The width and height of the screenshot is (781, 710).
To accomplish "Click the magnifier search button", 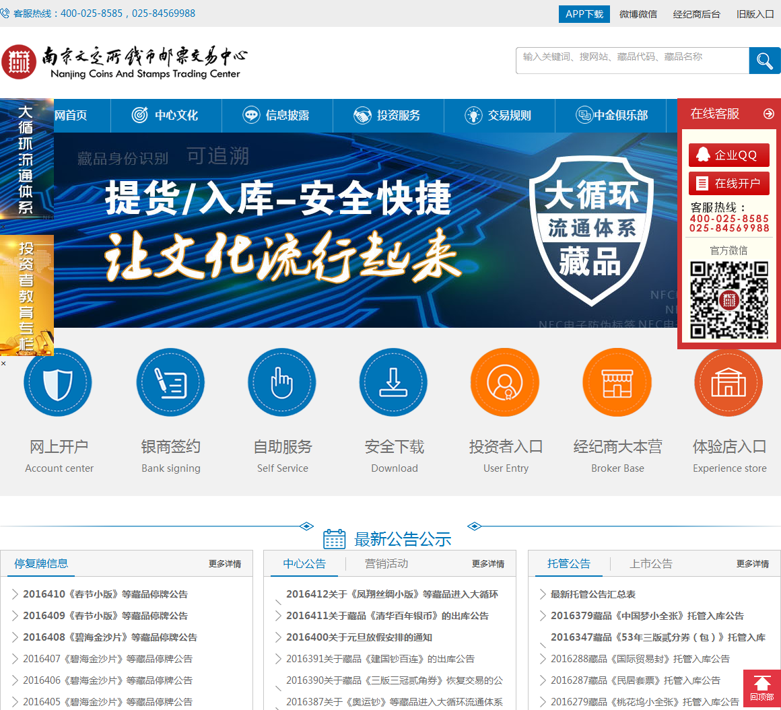I will [x=764, y=61].
